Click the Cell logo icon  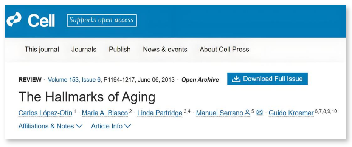(14, 20)
